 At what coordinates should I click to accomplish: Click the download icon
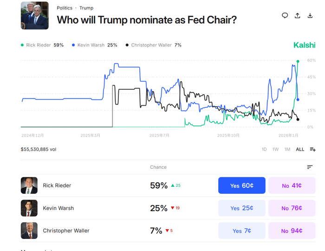[x=310, y=15]
